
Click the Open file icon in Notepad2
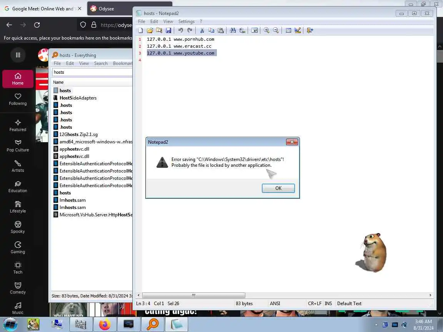click(x=150, y=30)
